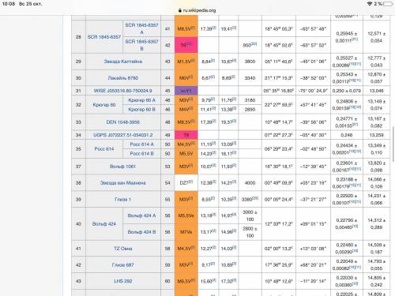Open the Звезда ван Маанена link
395x296 pixels.
click(x=123, y=182)
